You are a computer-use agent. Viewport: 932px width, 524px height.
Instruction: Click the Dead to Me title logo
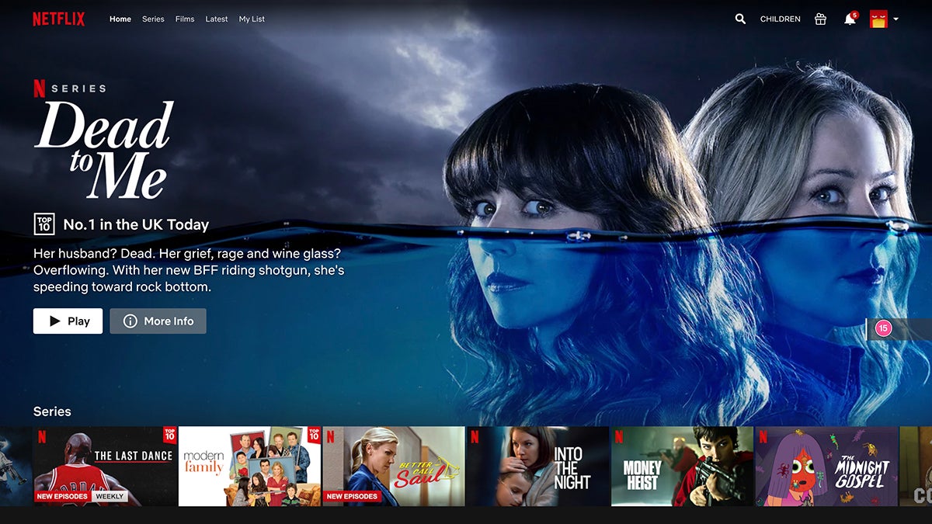coord(103,149)
